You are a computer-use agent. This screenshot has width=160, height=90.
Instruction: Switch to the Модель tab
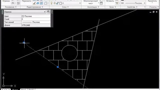(x=15, y=89)
